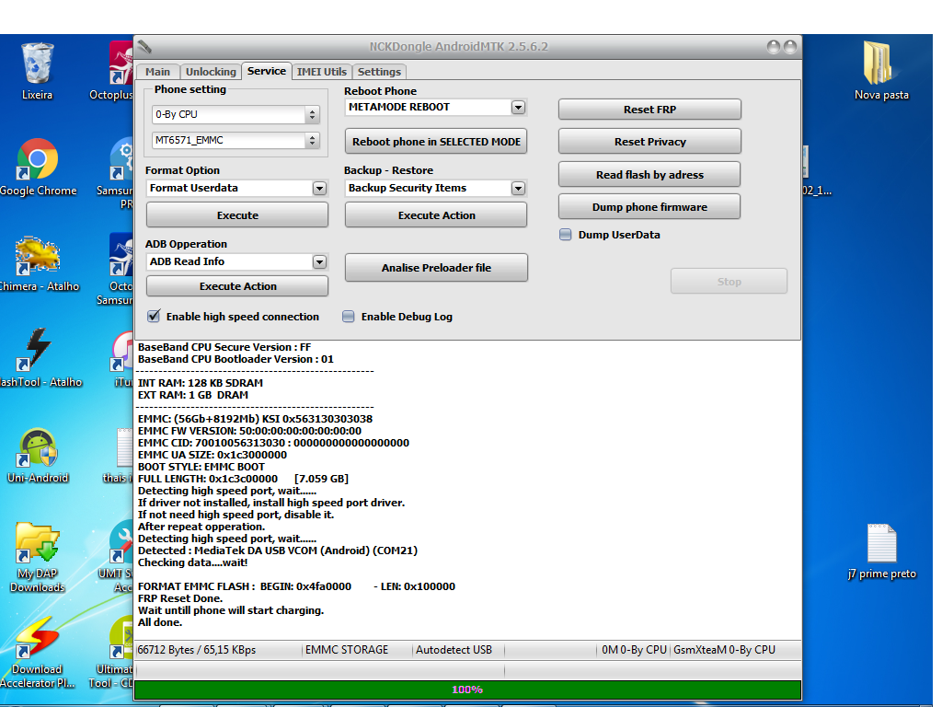Image resolution: width=942 pixels, height=707 pixels.
Task: Click the "Wait untill phone will start charging." line
Action: point(231,610)
